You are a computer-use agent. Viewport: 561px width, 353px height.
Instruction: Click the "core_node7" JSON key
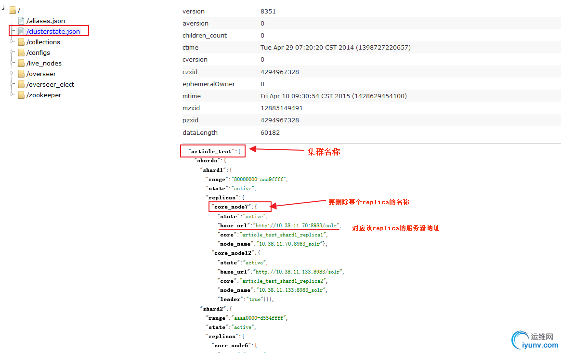[x=231, y=207]
